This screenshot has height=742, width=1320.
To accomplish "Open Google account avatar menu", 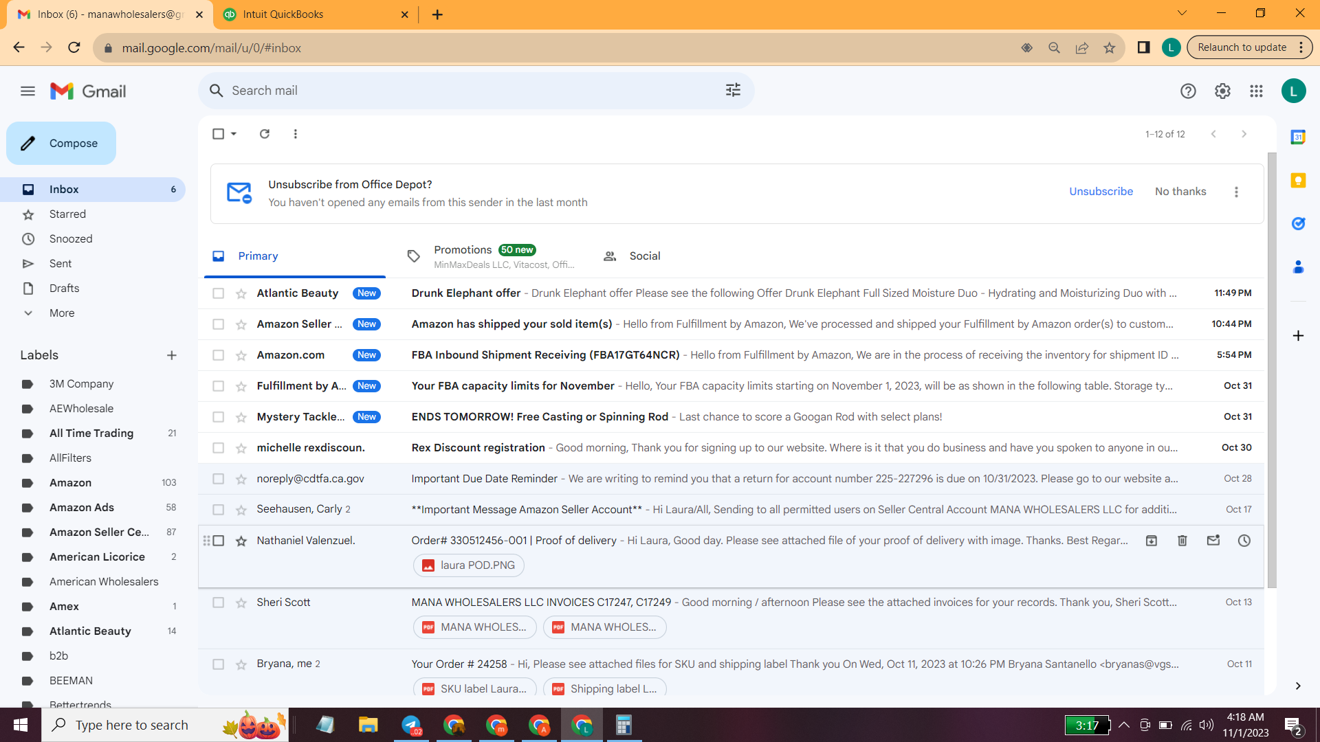I will (x=1293, y=91).
